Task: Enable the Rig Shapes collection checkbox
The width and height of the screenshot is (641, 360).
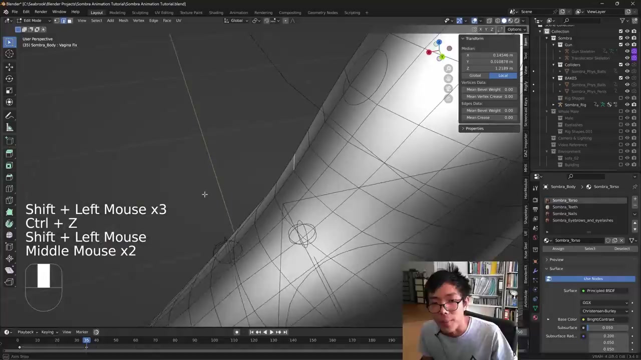Action: tap(620, 98)
